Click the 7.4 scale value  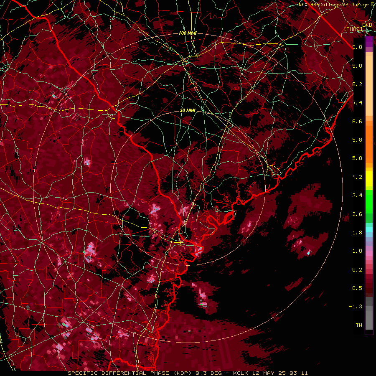click(x=357, y=103)
